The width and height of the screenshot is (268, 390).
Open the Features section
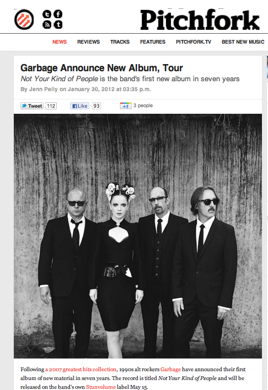pyautogui.click(x=153, y=42)
